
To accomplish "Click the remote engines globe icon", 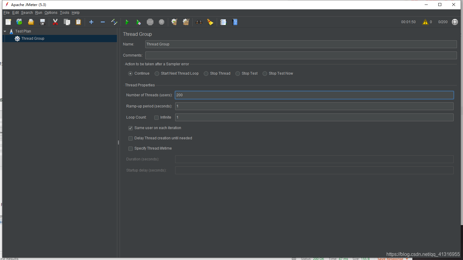I will 455,22.
